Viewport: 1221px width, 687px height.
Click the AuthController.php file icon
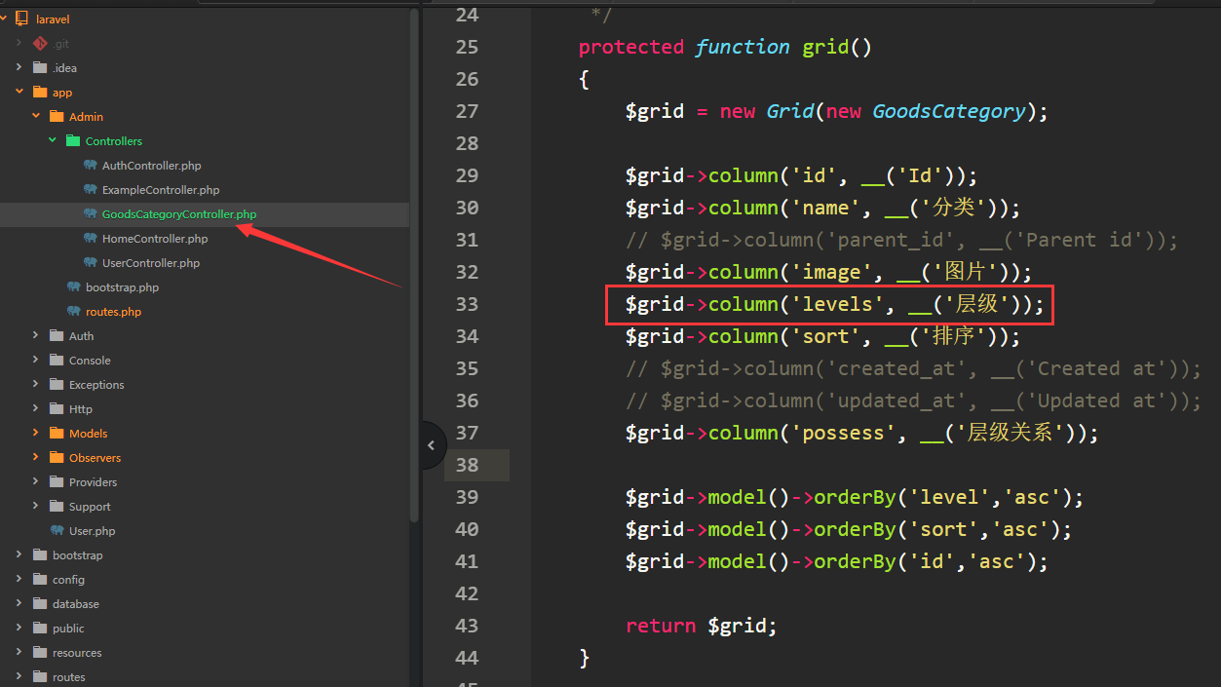click(91, 165)
